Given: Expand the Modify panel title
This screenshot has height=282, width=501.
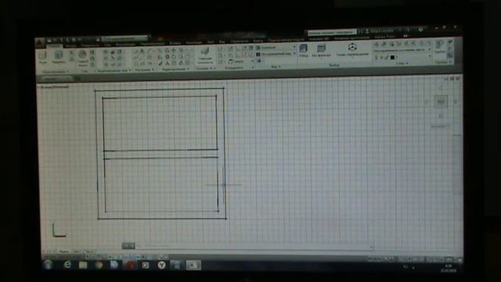Looking at the screenshot, I should pos(175,69).
